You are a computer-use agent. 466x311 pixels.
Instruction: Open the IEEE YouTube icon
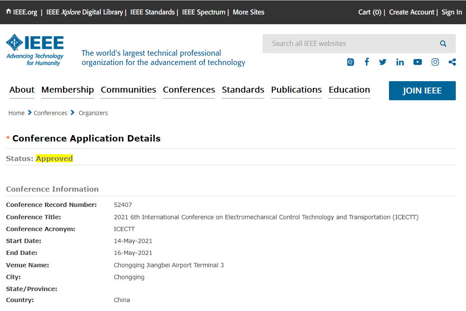pyautogui.click(x=417, y=62)
